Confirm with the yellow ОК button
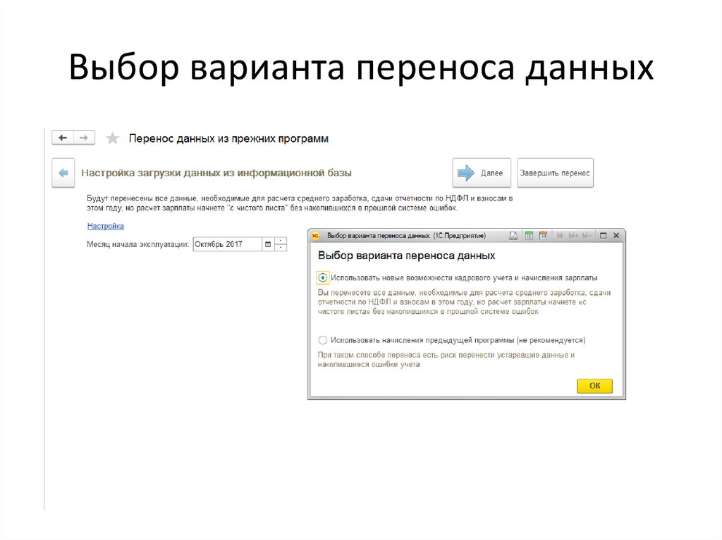The width and height of the screenshot is (722, 540). click(593, 386)
